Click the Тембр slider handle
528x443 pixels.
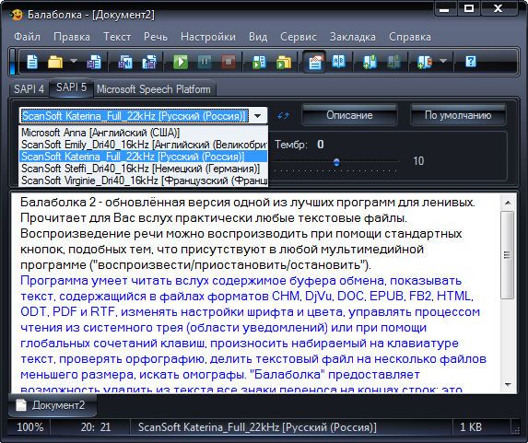click(336, 162)
